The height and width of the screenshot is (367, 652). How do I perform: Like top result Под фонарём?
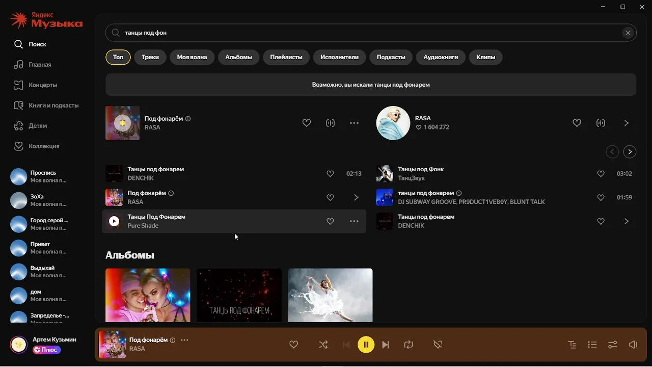[307, 123]
